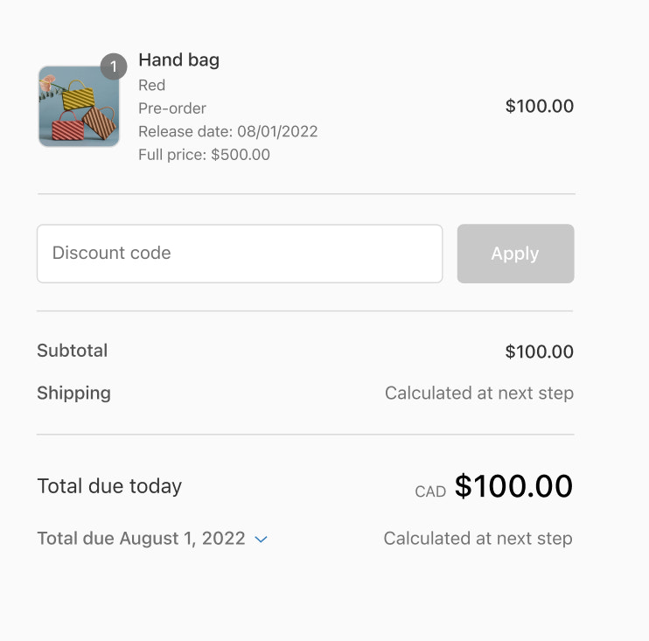Click the Pre-order text under product

172,108
